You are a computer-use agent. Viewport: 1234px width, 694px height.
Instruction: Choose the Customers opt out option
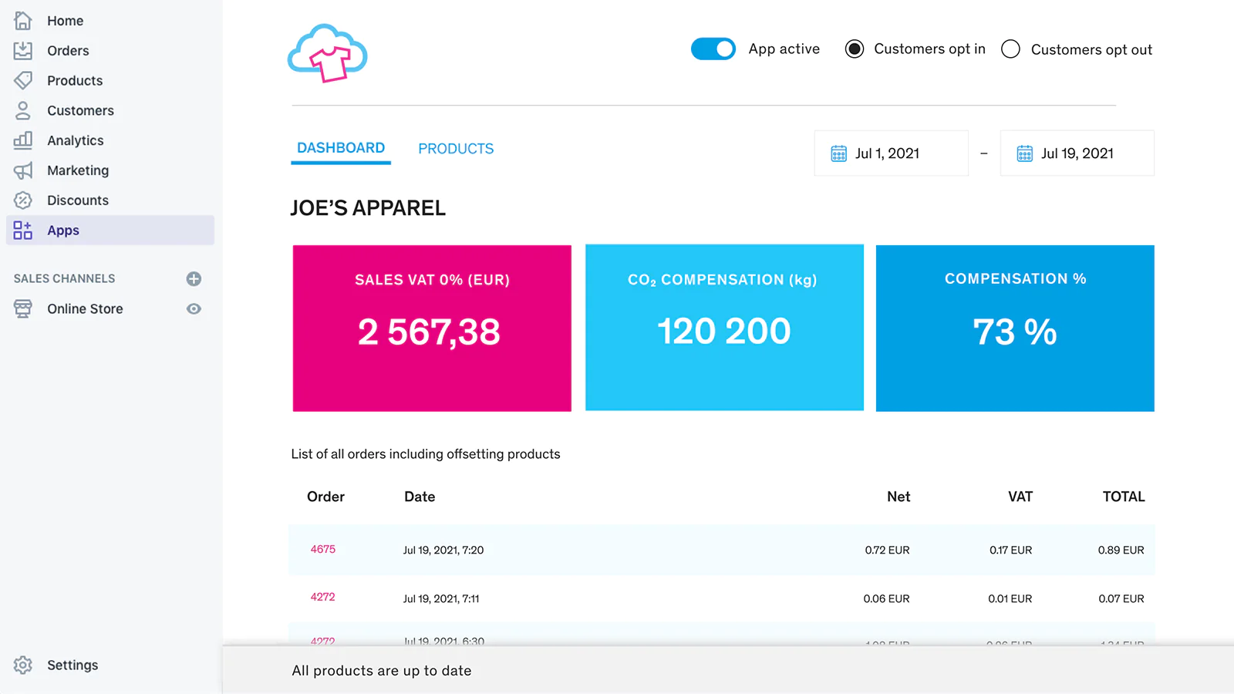(1010, 49)
